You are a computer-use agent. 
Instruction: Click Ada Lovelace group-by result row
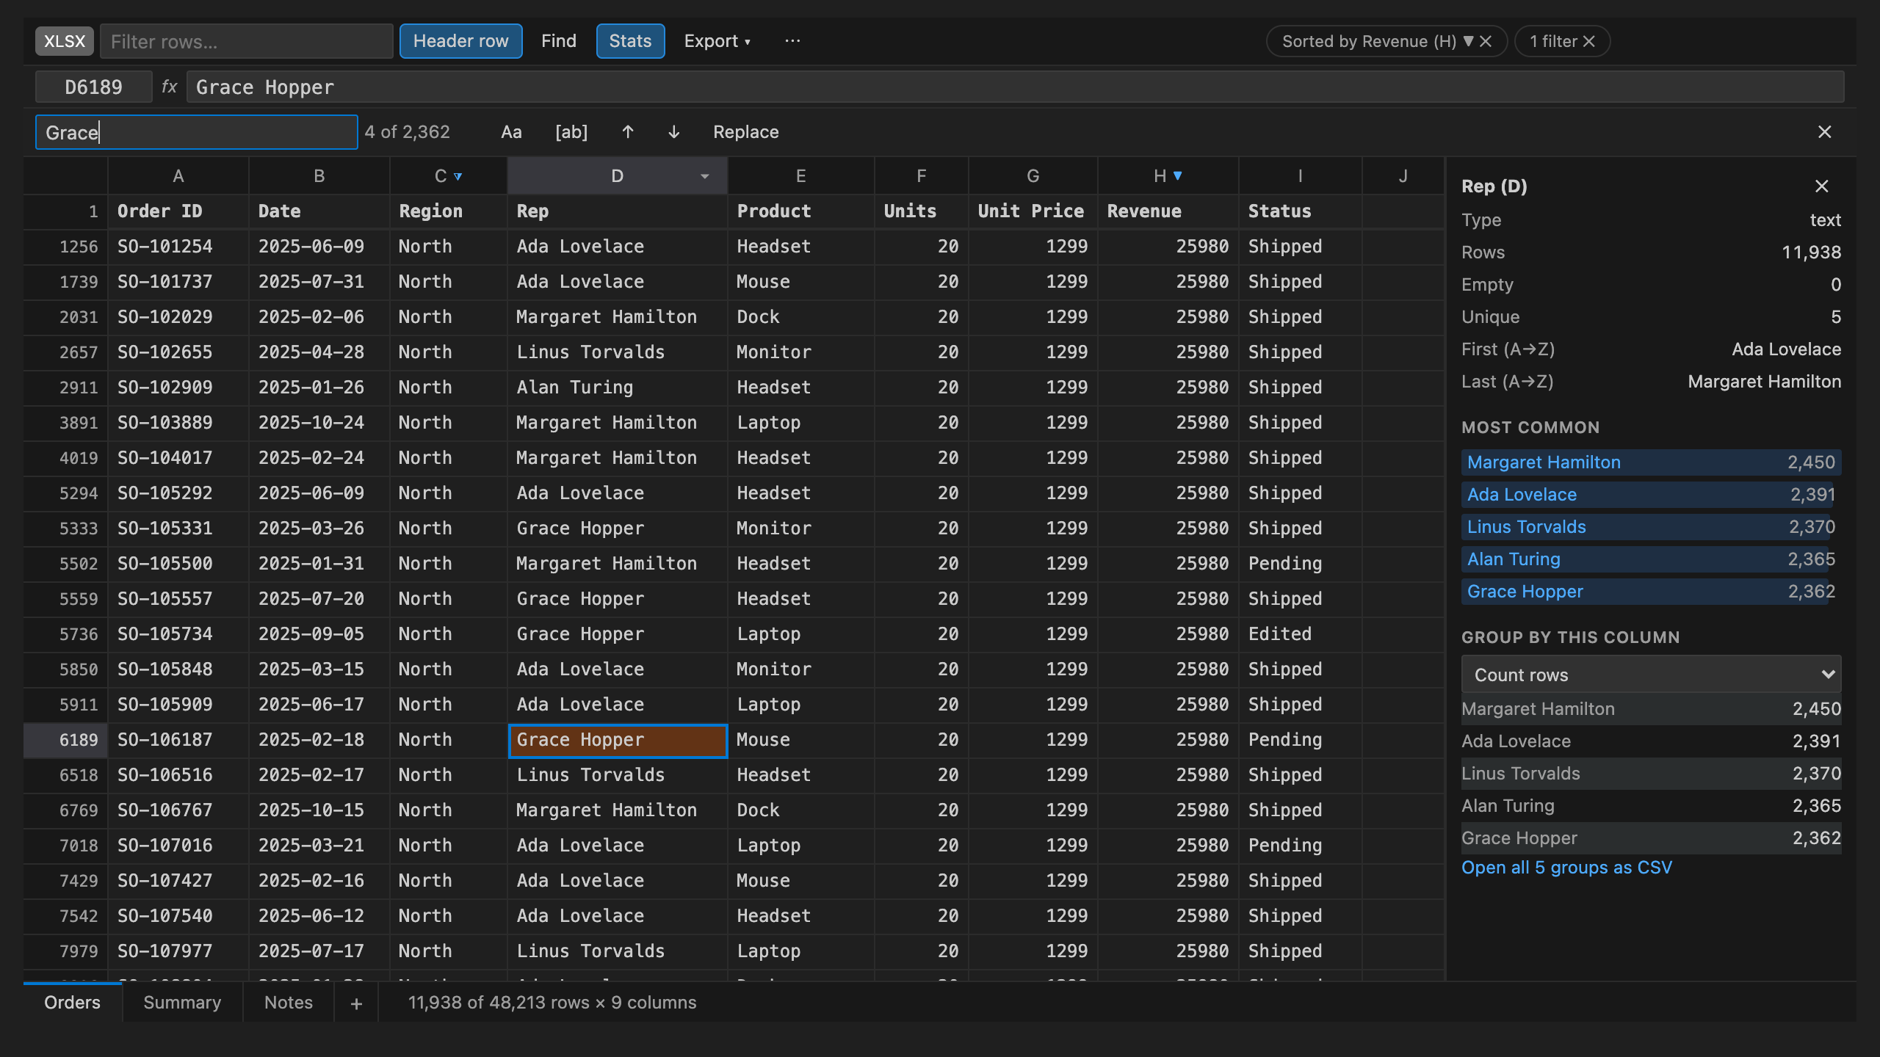tap(1651, 741)
